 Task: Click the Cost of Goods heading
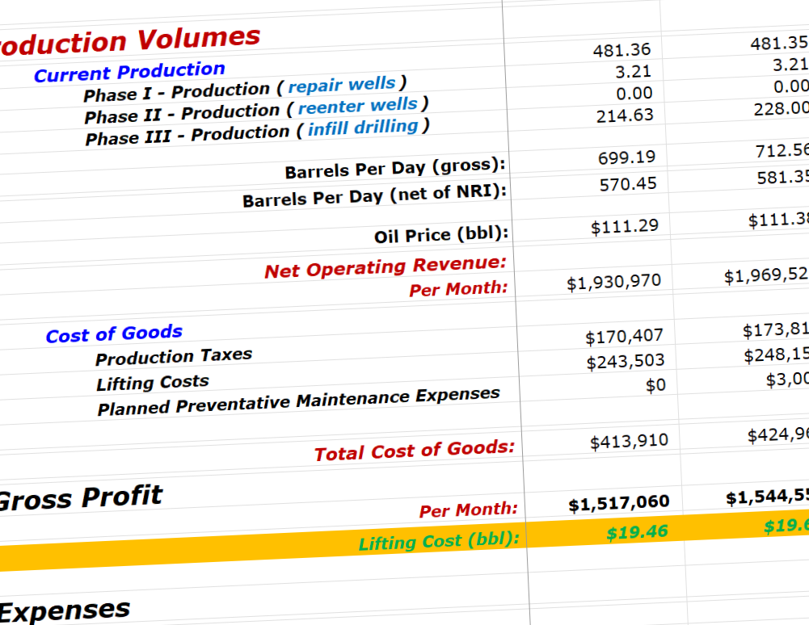coord(114,333)
